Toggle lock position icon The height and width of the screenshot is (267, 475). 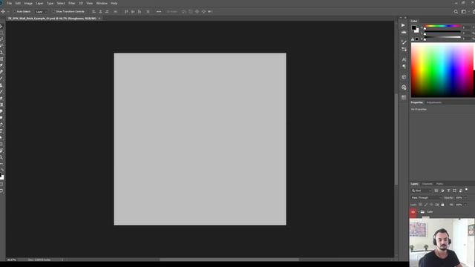431,205
